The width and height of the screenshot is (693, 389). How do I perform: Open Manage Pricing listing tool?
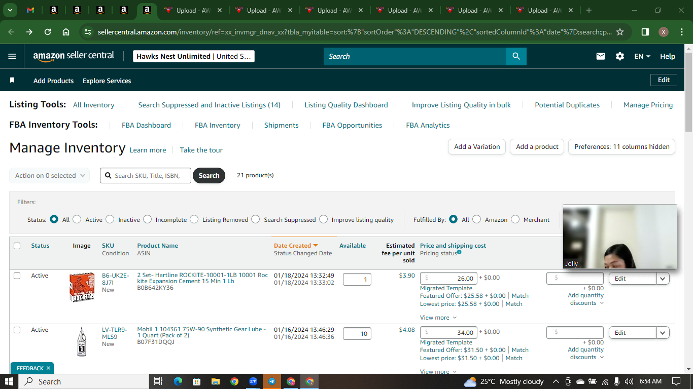coord(648,105)
